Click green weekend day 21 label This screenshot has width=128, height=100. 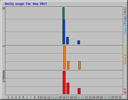(82, 97)
